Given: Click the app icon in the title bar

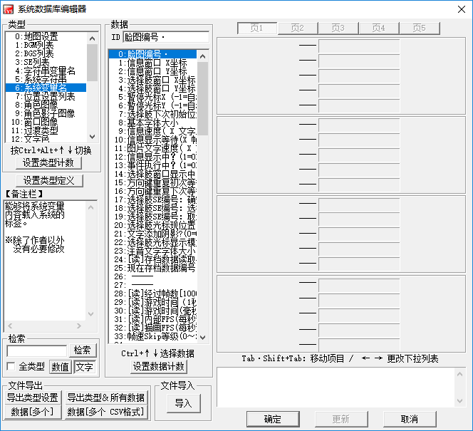Looking at the screenshot, I should [9, 9].
